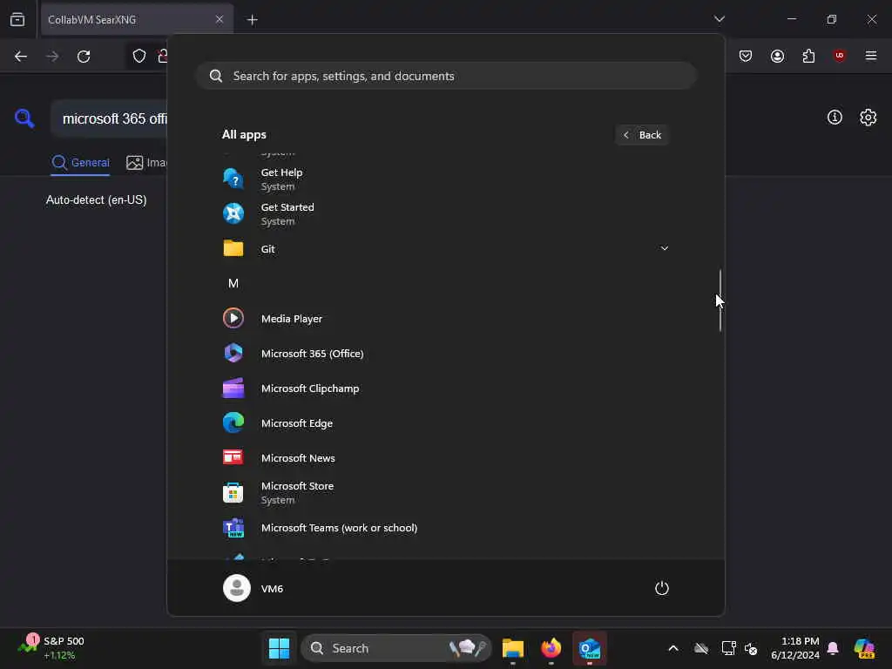The height and width of the screenshot is (669, 892).
Task: Click Microsoft News label
Action: pyautogui.click(x=298, y=458)
